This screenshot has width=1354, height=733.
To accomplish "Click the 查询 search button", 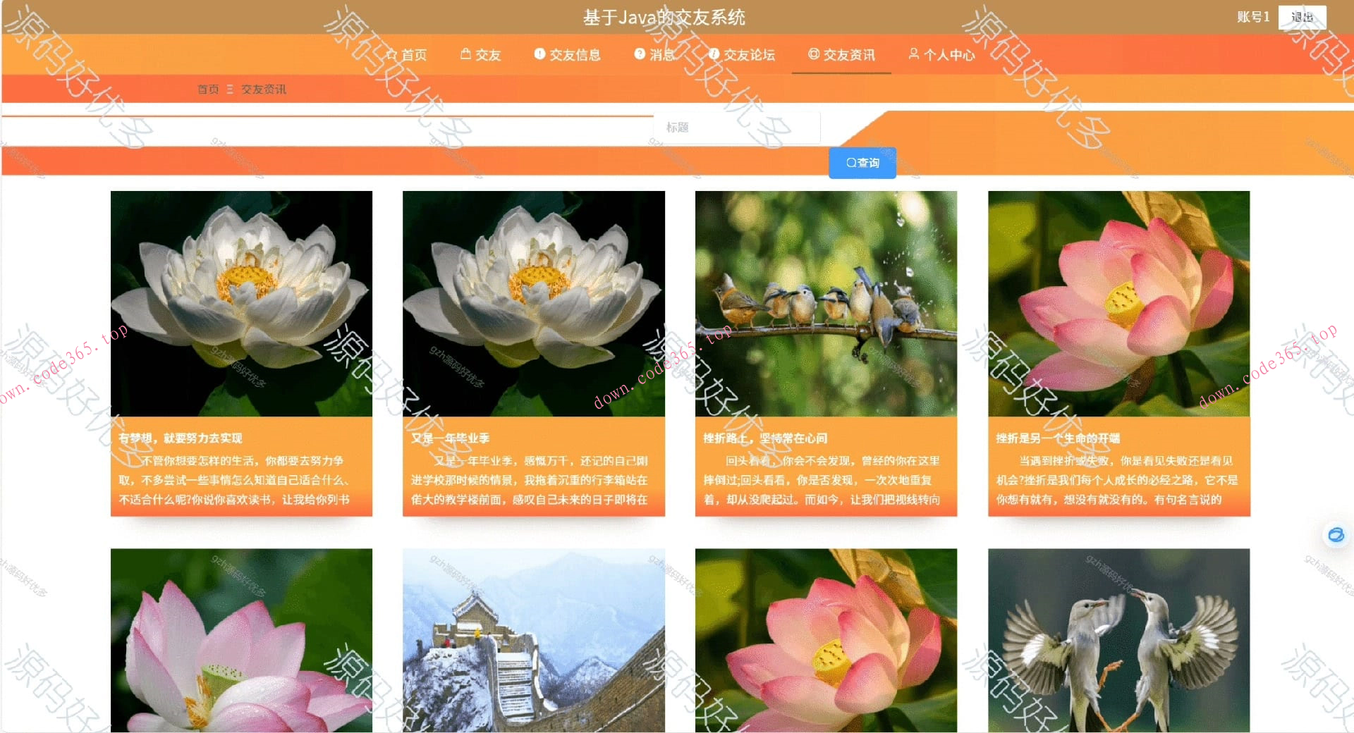I will (862, 162).
